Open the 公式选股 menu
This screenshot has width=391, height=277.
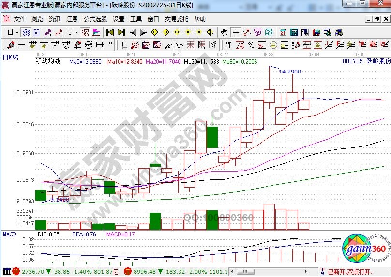pyautogui.click(x=95, y=19)
